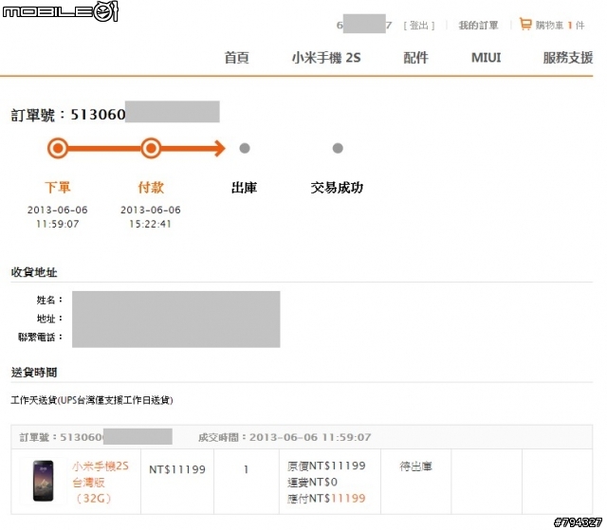Select the order time 11:59:07 under 下單
This screenshot has height=530, width=607.
(57, 224)
